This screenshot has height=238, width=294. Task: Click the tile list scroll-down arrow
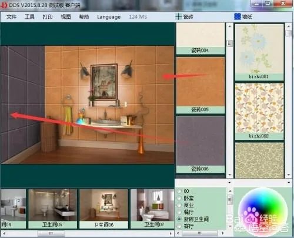point(230,175)
